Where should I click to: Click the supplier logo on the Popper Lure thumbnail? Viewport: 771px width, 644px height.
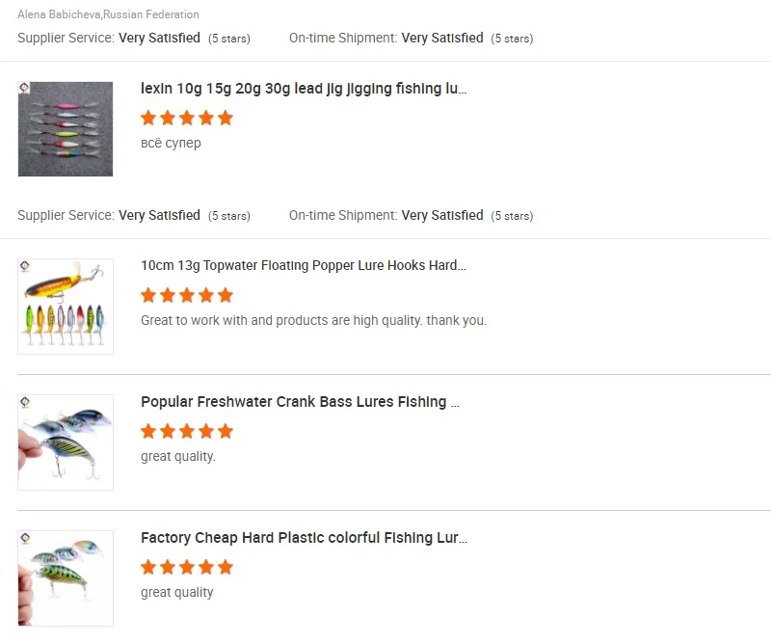coord(25,266)
